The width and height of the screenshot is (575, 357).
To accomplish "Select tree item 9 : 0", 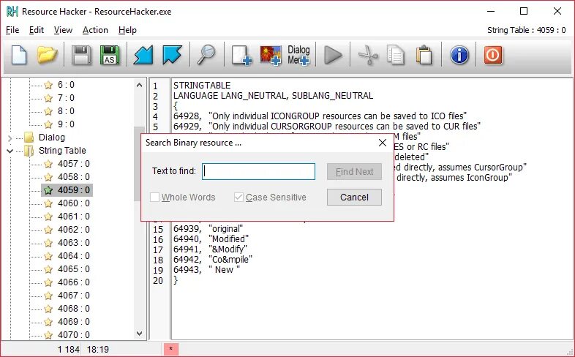I will point(66,124).
